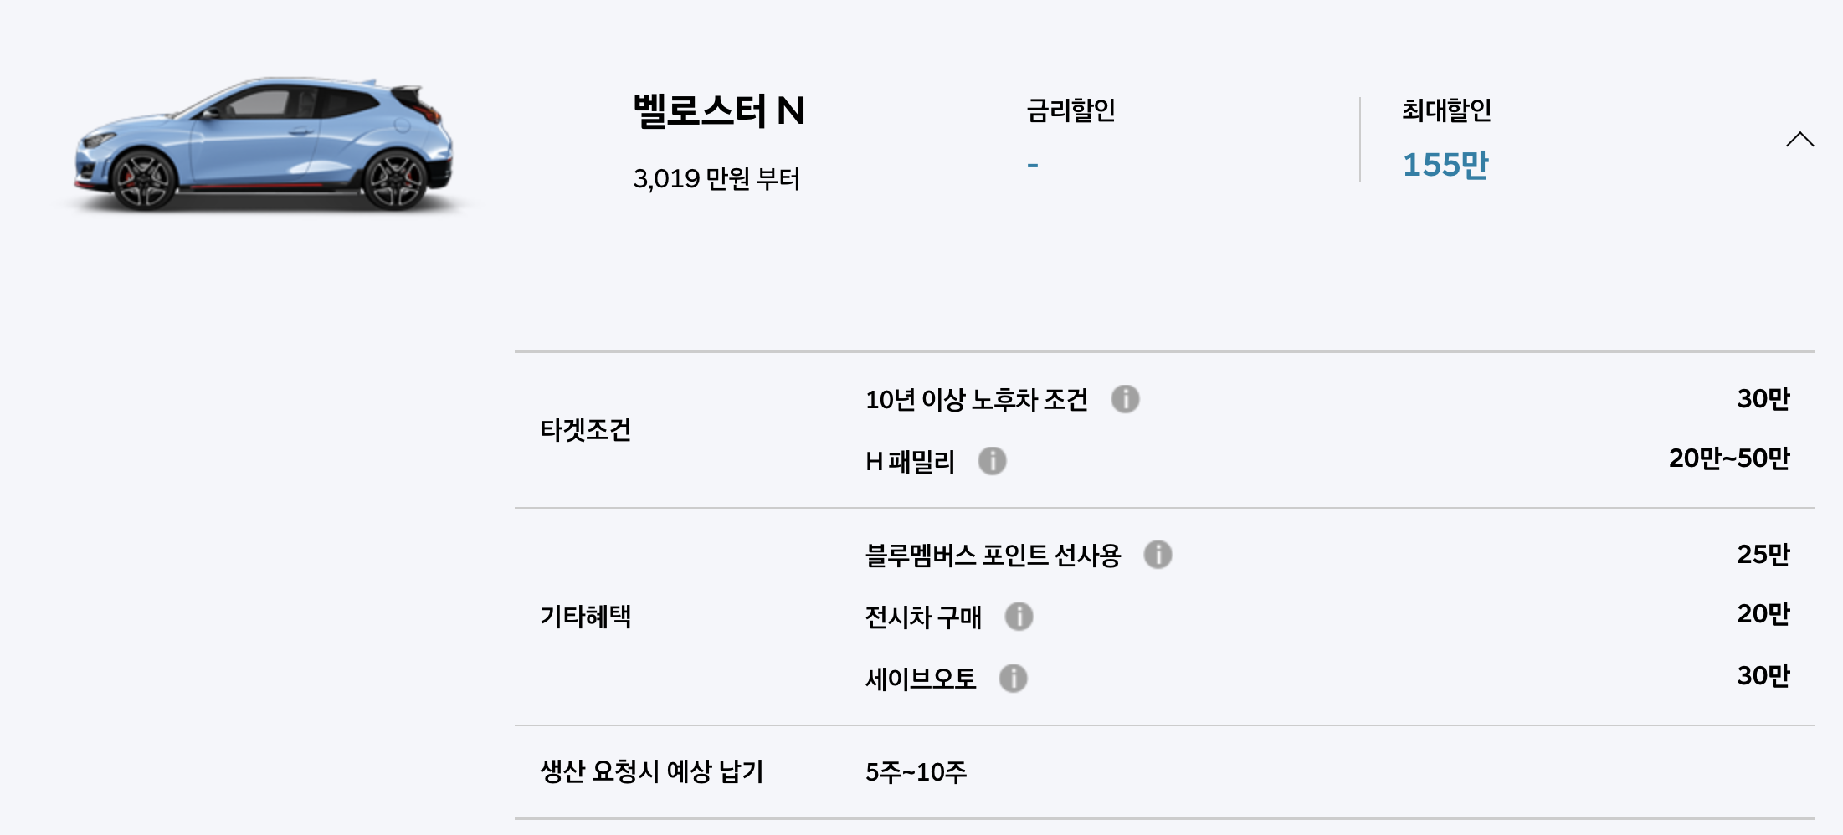Click the 전시차 구매 benefit text
Viewport: 1843px width, 835px height.
point(923,617)
